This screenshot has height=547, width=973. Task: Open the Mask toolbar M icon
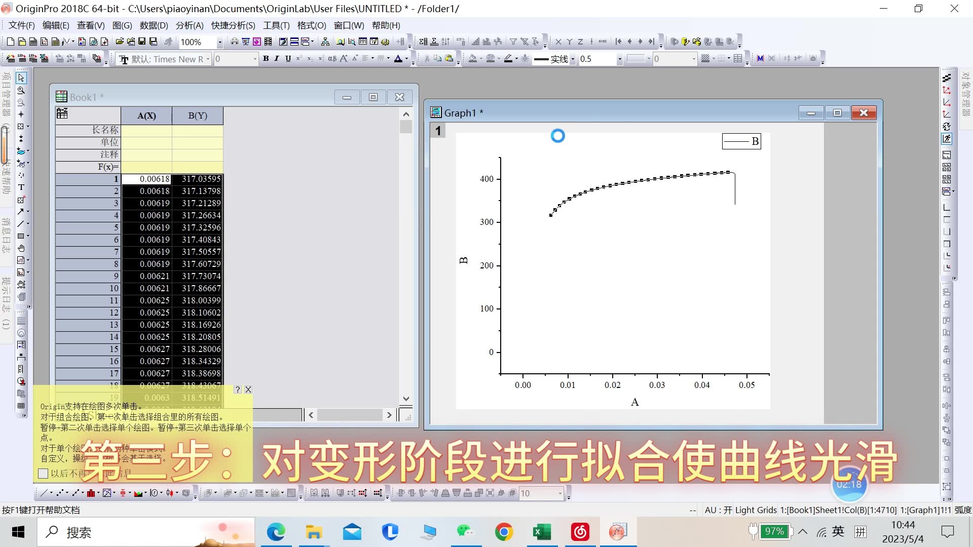click(760, 59)
